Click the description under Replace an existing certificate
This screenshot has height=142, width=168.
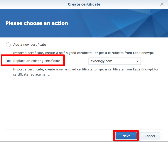(x=85, y=69)
